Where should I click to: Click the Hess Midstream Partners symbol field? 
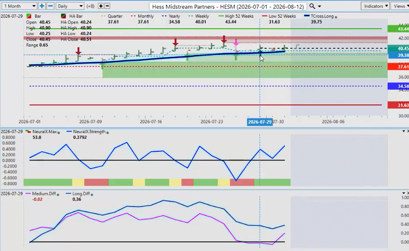pyautogui.click(x=228, y=6)
